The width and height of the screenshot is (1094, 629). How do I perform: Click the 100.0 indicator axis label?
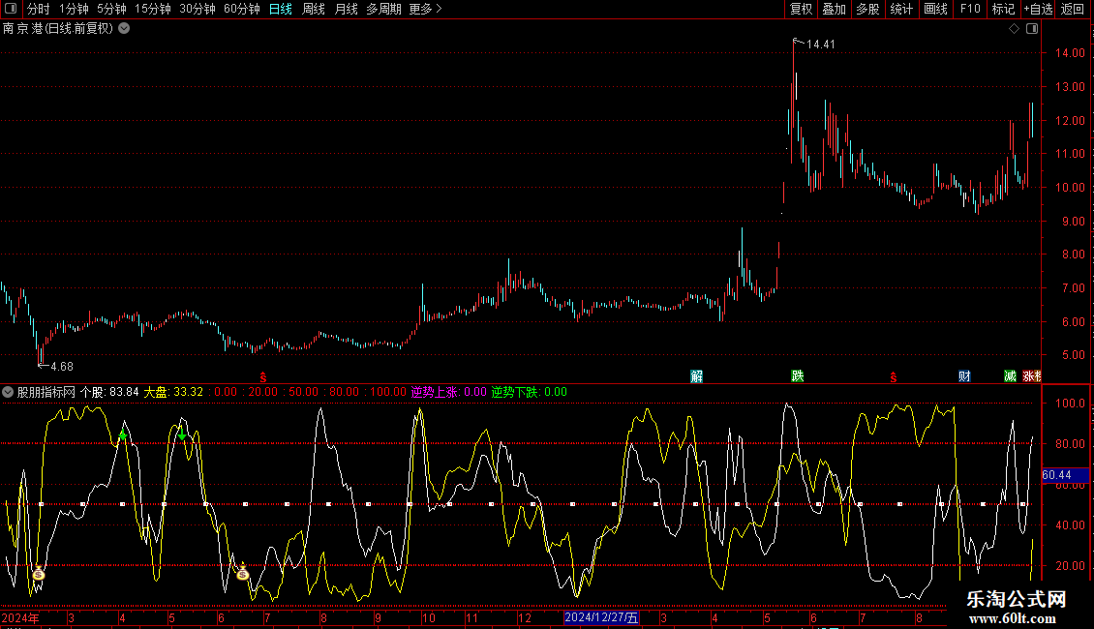(1070, 404)
